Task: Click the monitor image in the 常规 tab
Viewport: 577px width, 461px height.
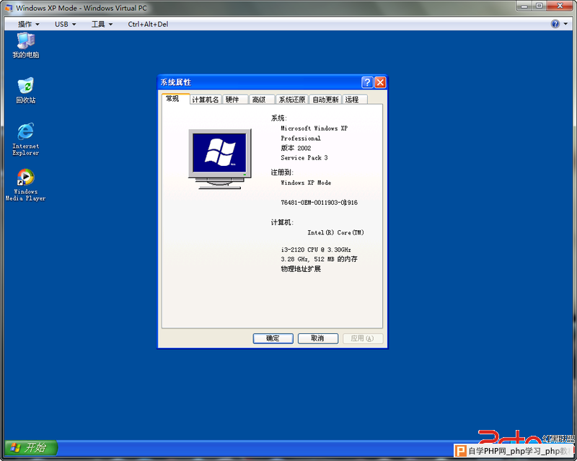Action: pyautogui.click(x=220, y=159)
